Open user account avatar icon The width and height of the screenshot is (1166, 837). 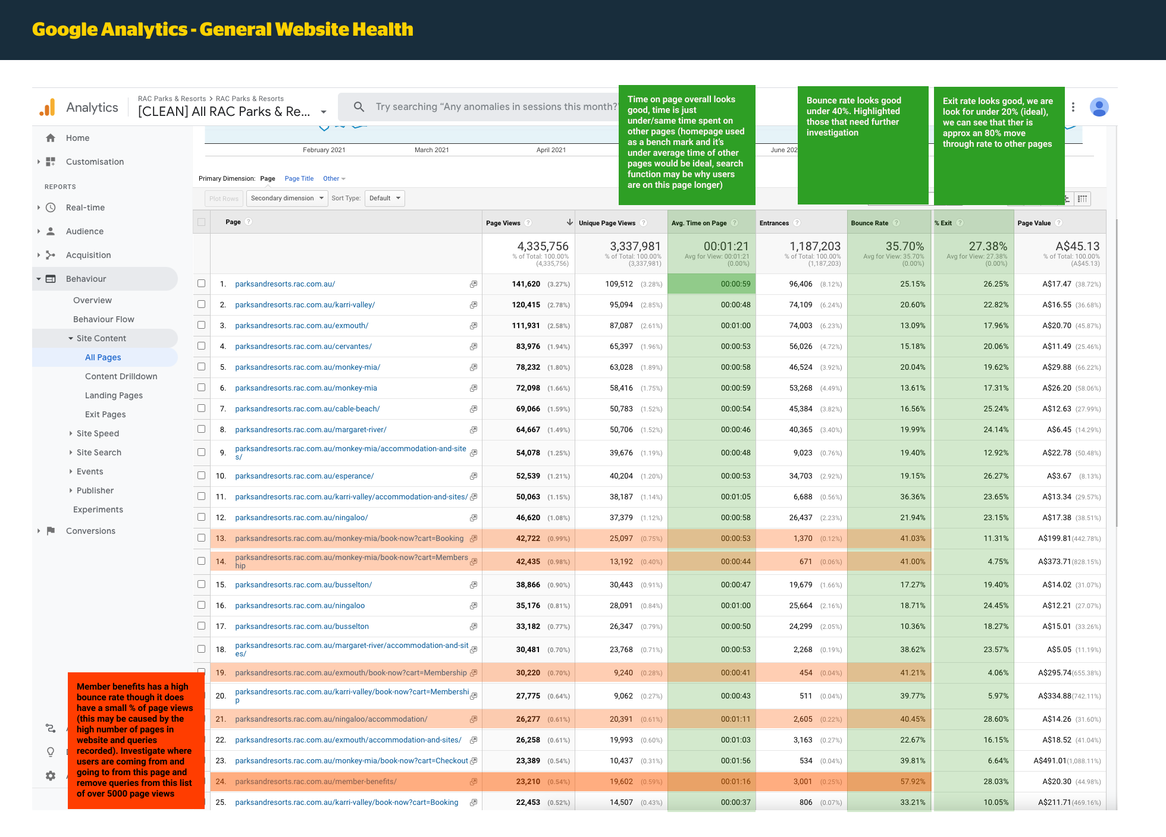[x=1099, y=107]
